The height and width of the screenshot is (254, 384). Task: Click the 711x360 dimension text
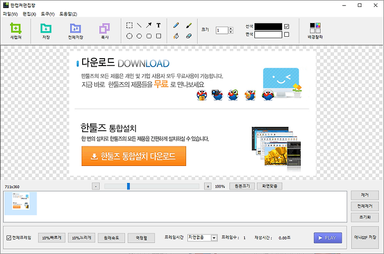point(12,187)
